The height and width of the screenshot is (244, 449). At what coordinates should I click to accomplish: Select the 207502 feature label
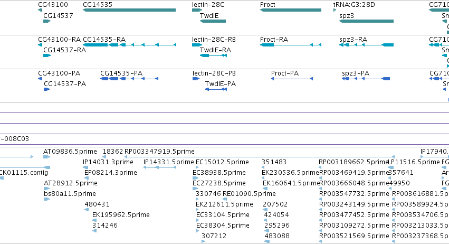click(275, 204)
